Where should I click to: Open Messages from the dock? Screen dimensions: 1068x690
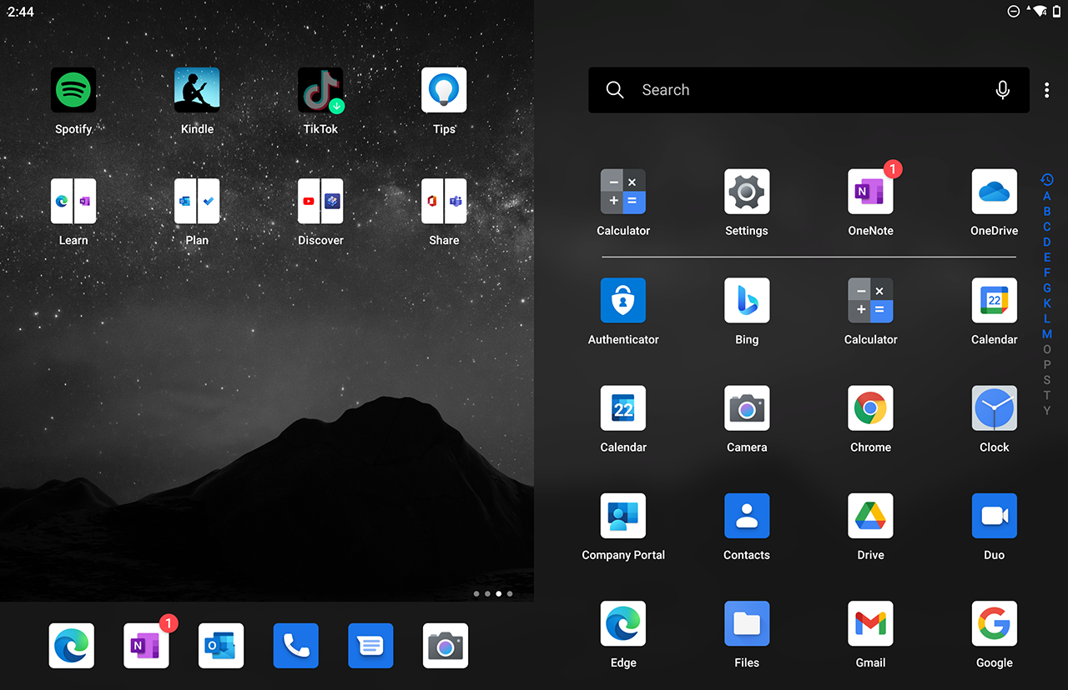tap(370, 646)
